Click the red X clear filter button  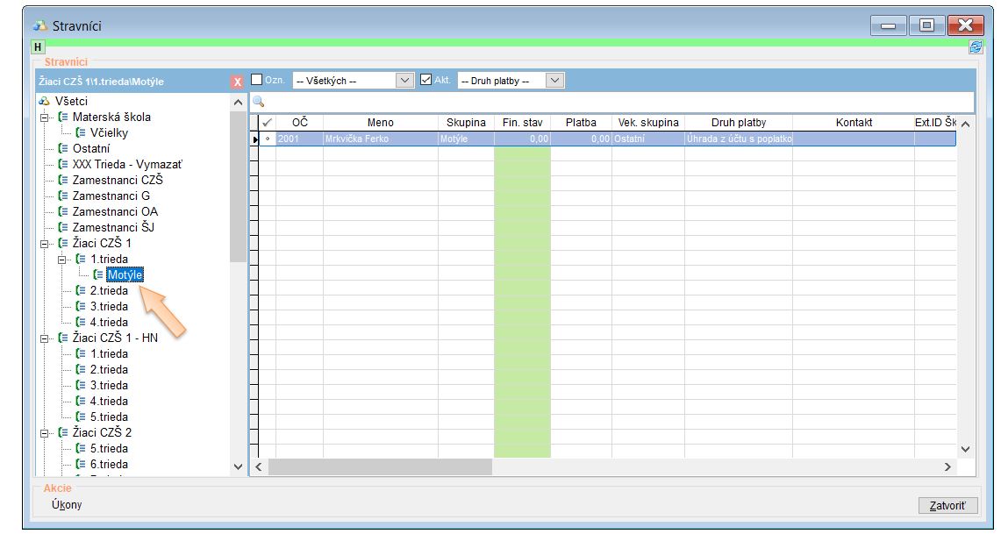pos(237,82)
